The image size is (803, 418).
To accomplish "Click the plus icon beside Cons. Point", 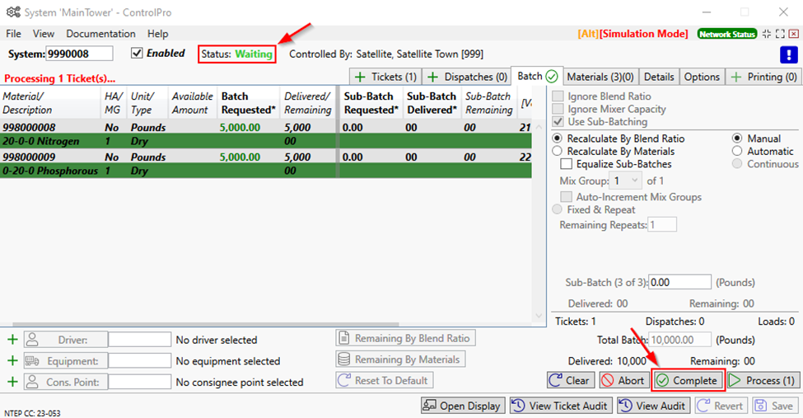I will coord(12,382).
